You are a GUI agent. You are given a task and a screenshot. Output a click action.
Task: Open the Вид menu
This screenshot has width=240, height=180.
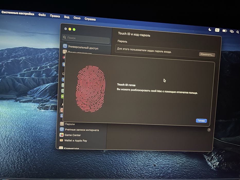point(67,17)
